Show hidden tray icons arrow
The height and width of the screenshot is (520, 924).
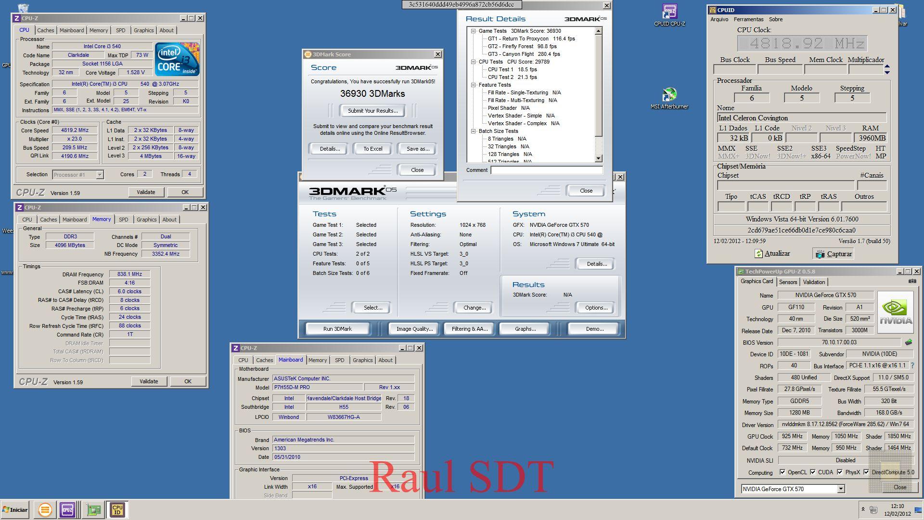pos(863,509)
